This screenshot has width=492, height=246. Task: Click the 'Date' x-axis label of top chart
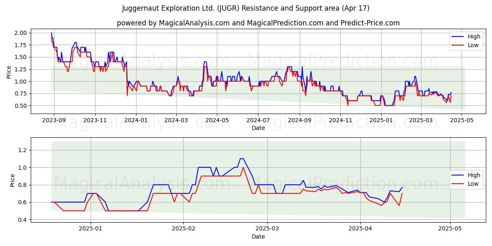pos(258,128)
